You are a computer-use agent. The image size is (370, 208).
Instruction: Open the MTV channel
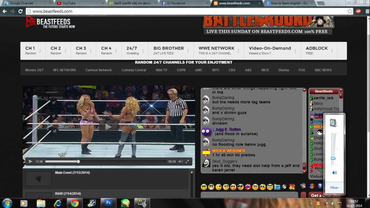(x=216, y=70)
